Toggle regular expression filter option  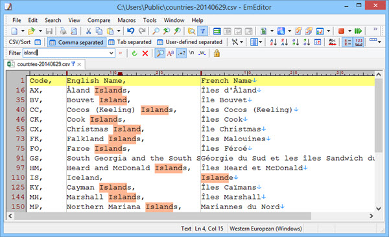click(182, 53)
